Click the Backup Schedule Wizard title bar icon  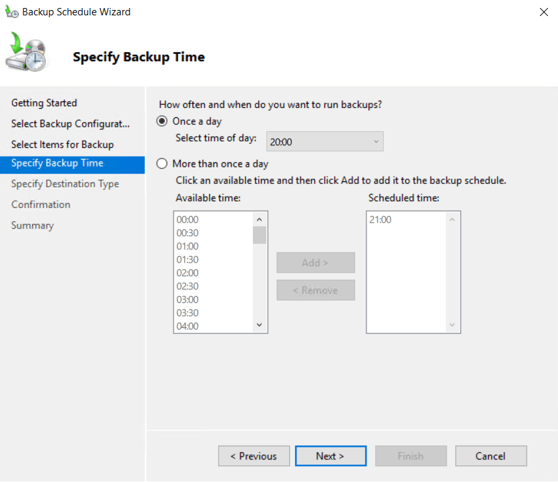11,12
